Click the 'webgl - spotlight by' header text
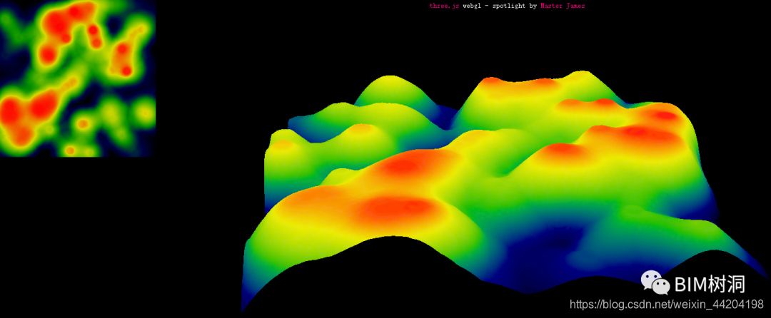 point(500,6)
